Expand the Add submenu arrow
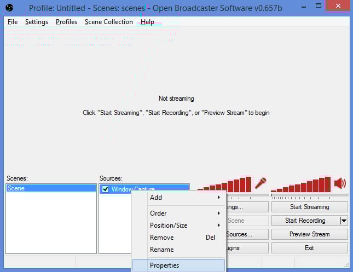 click(218, 198)
